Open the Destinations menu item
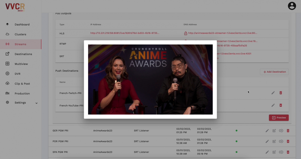Image resolution: width=301 pixels, height=159 pixels. coord(23,54)
